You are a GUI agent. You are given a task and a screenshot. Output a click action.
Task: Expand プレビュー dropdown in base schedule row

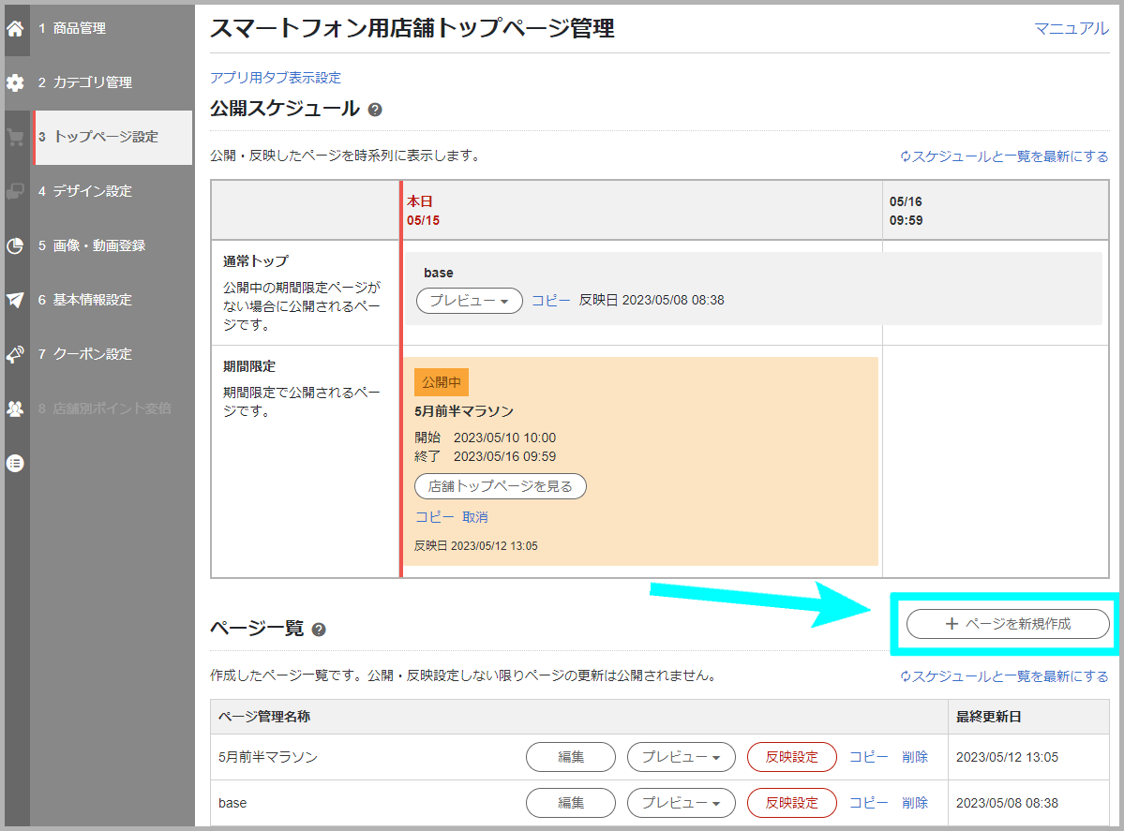click(x=470, y=301)
